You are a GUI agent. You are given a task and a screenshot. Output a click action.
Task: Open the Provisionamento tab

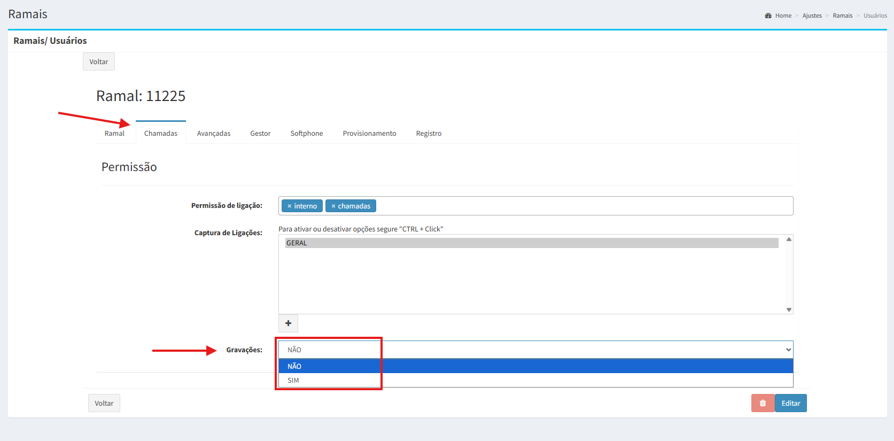pyautogui.click(x=369, y=134)
